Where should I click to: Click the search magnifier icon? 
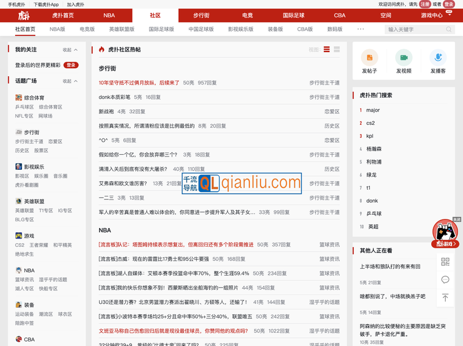coord(447,29)
